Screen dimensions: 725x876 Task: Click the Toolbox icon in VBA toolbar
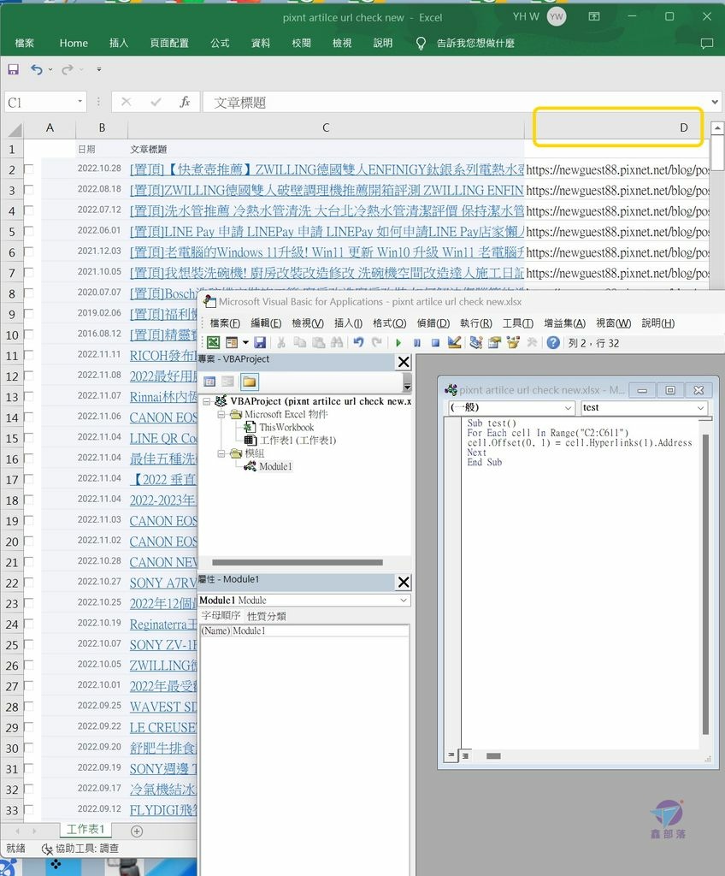(532, 342)
